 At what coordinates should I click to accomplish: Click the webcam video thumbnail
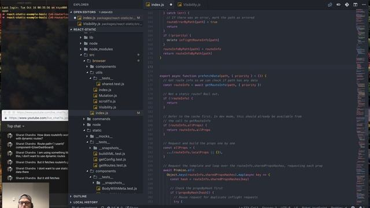25,195
